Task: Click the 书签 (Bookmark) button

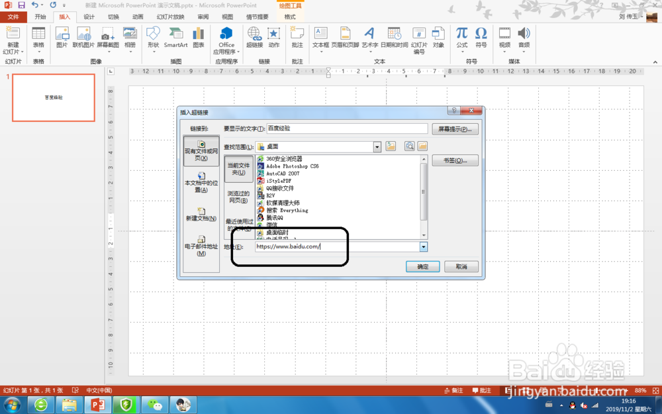Action: coord(455,160)
